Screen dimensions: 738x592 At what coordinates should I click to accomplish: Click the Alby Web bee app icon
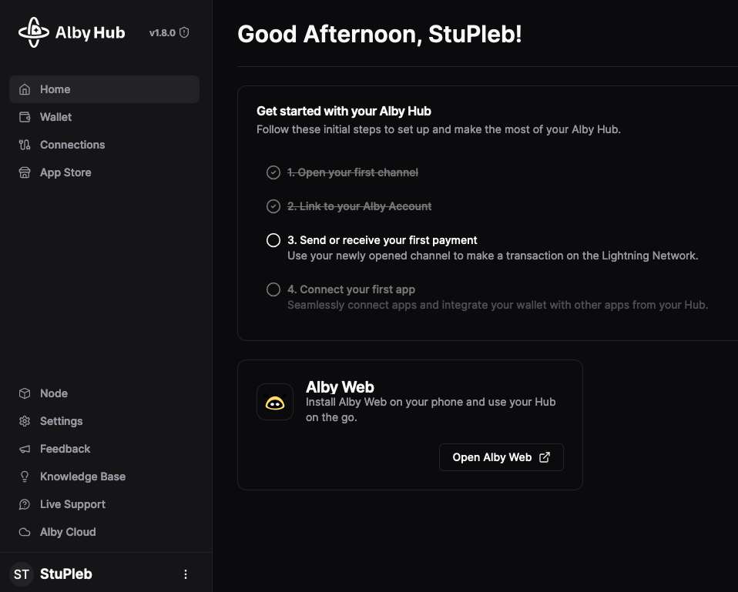coord(275,402)
